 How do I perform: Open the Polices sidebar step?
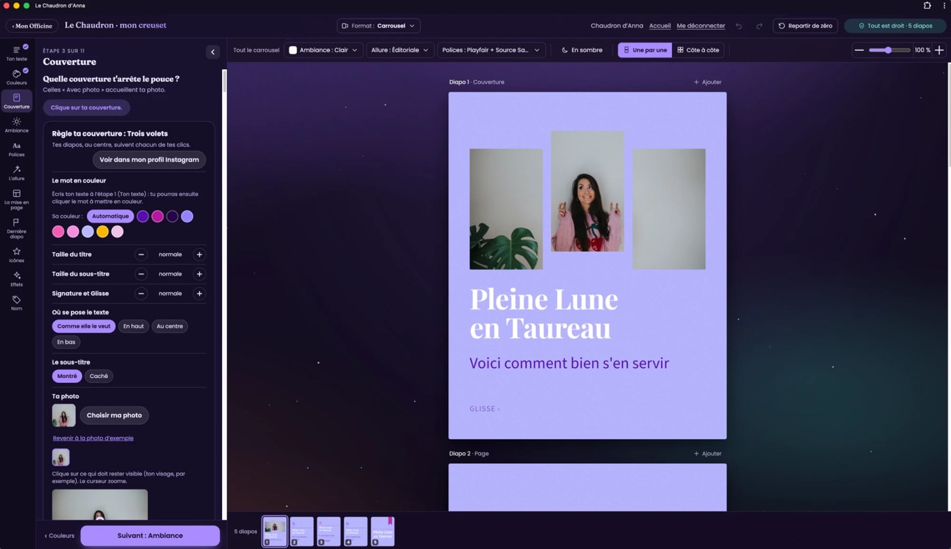point(16,149)
